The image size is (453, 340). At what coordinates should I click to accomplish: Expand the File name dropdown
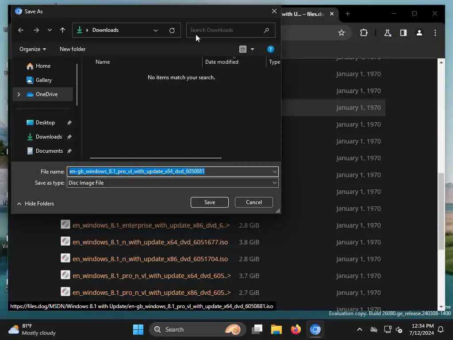(x=274, y=171)
